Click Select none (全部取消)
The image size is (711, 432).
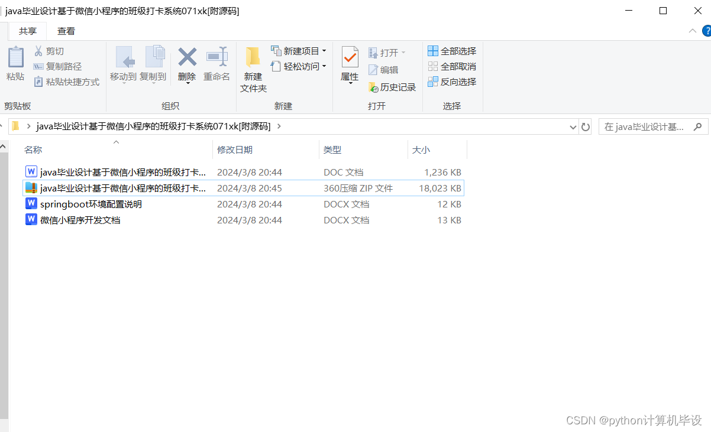(x=452, y=67)
